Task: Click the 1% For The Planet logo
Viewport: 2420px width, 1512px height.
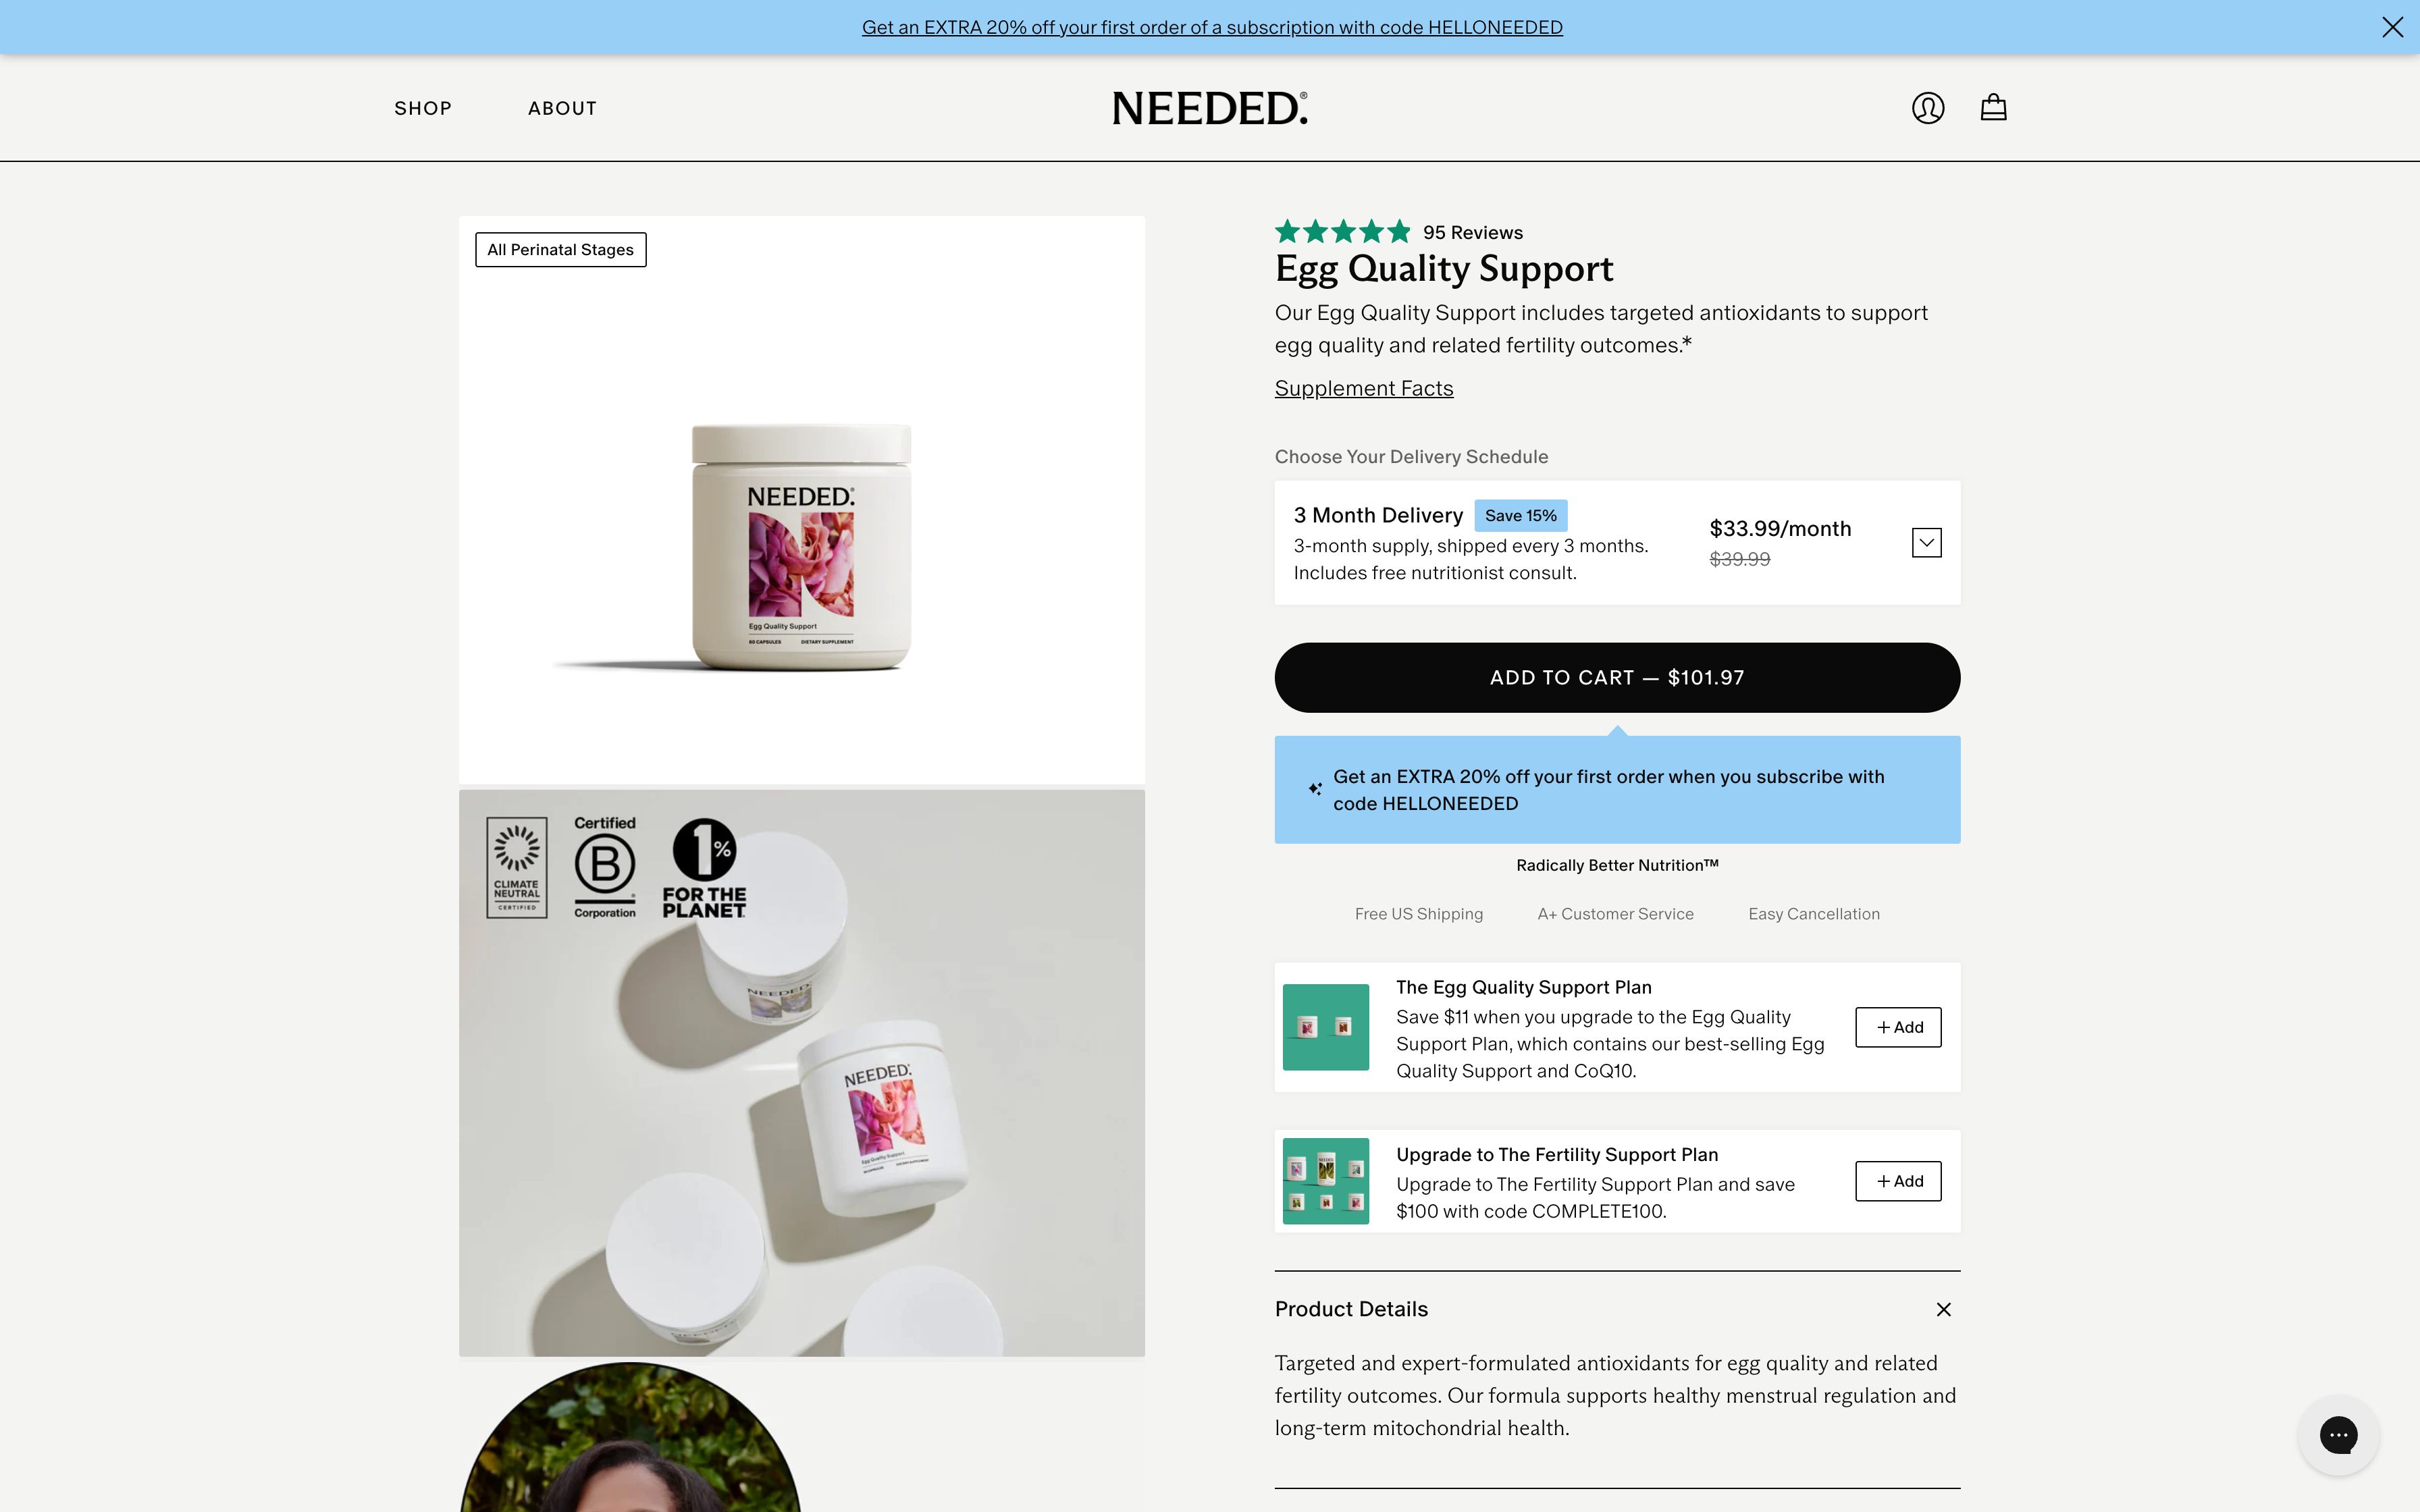Action: (704, 868)
